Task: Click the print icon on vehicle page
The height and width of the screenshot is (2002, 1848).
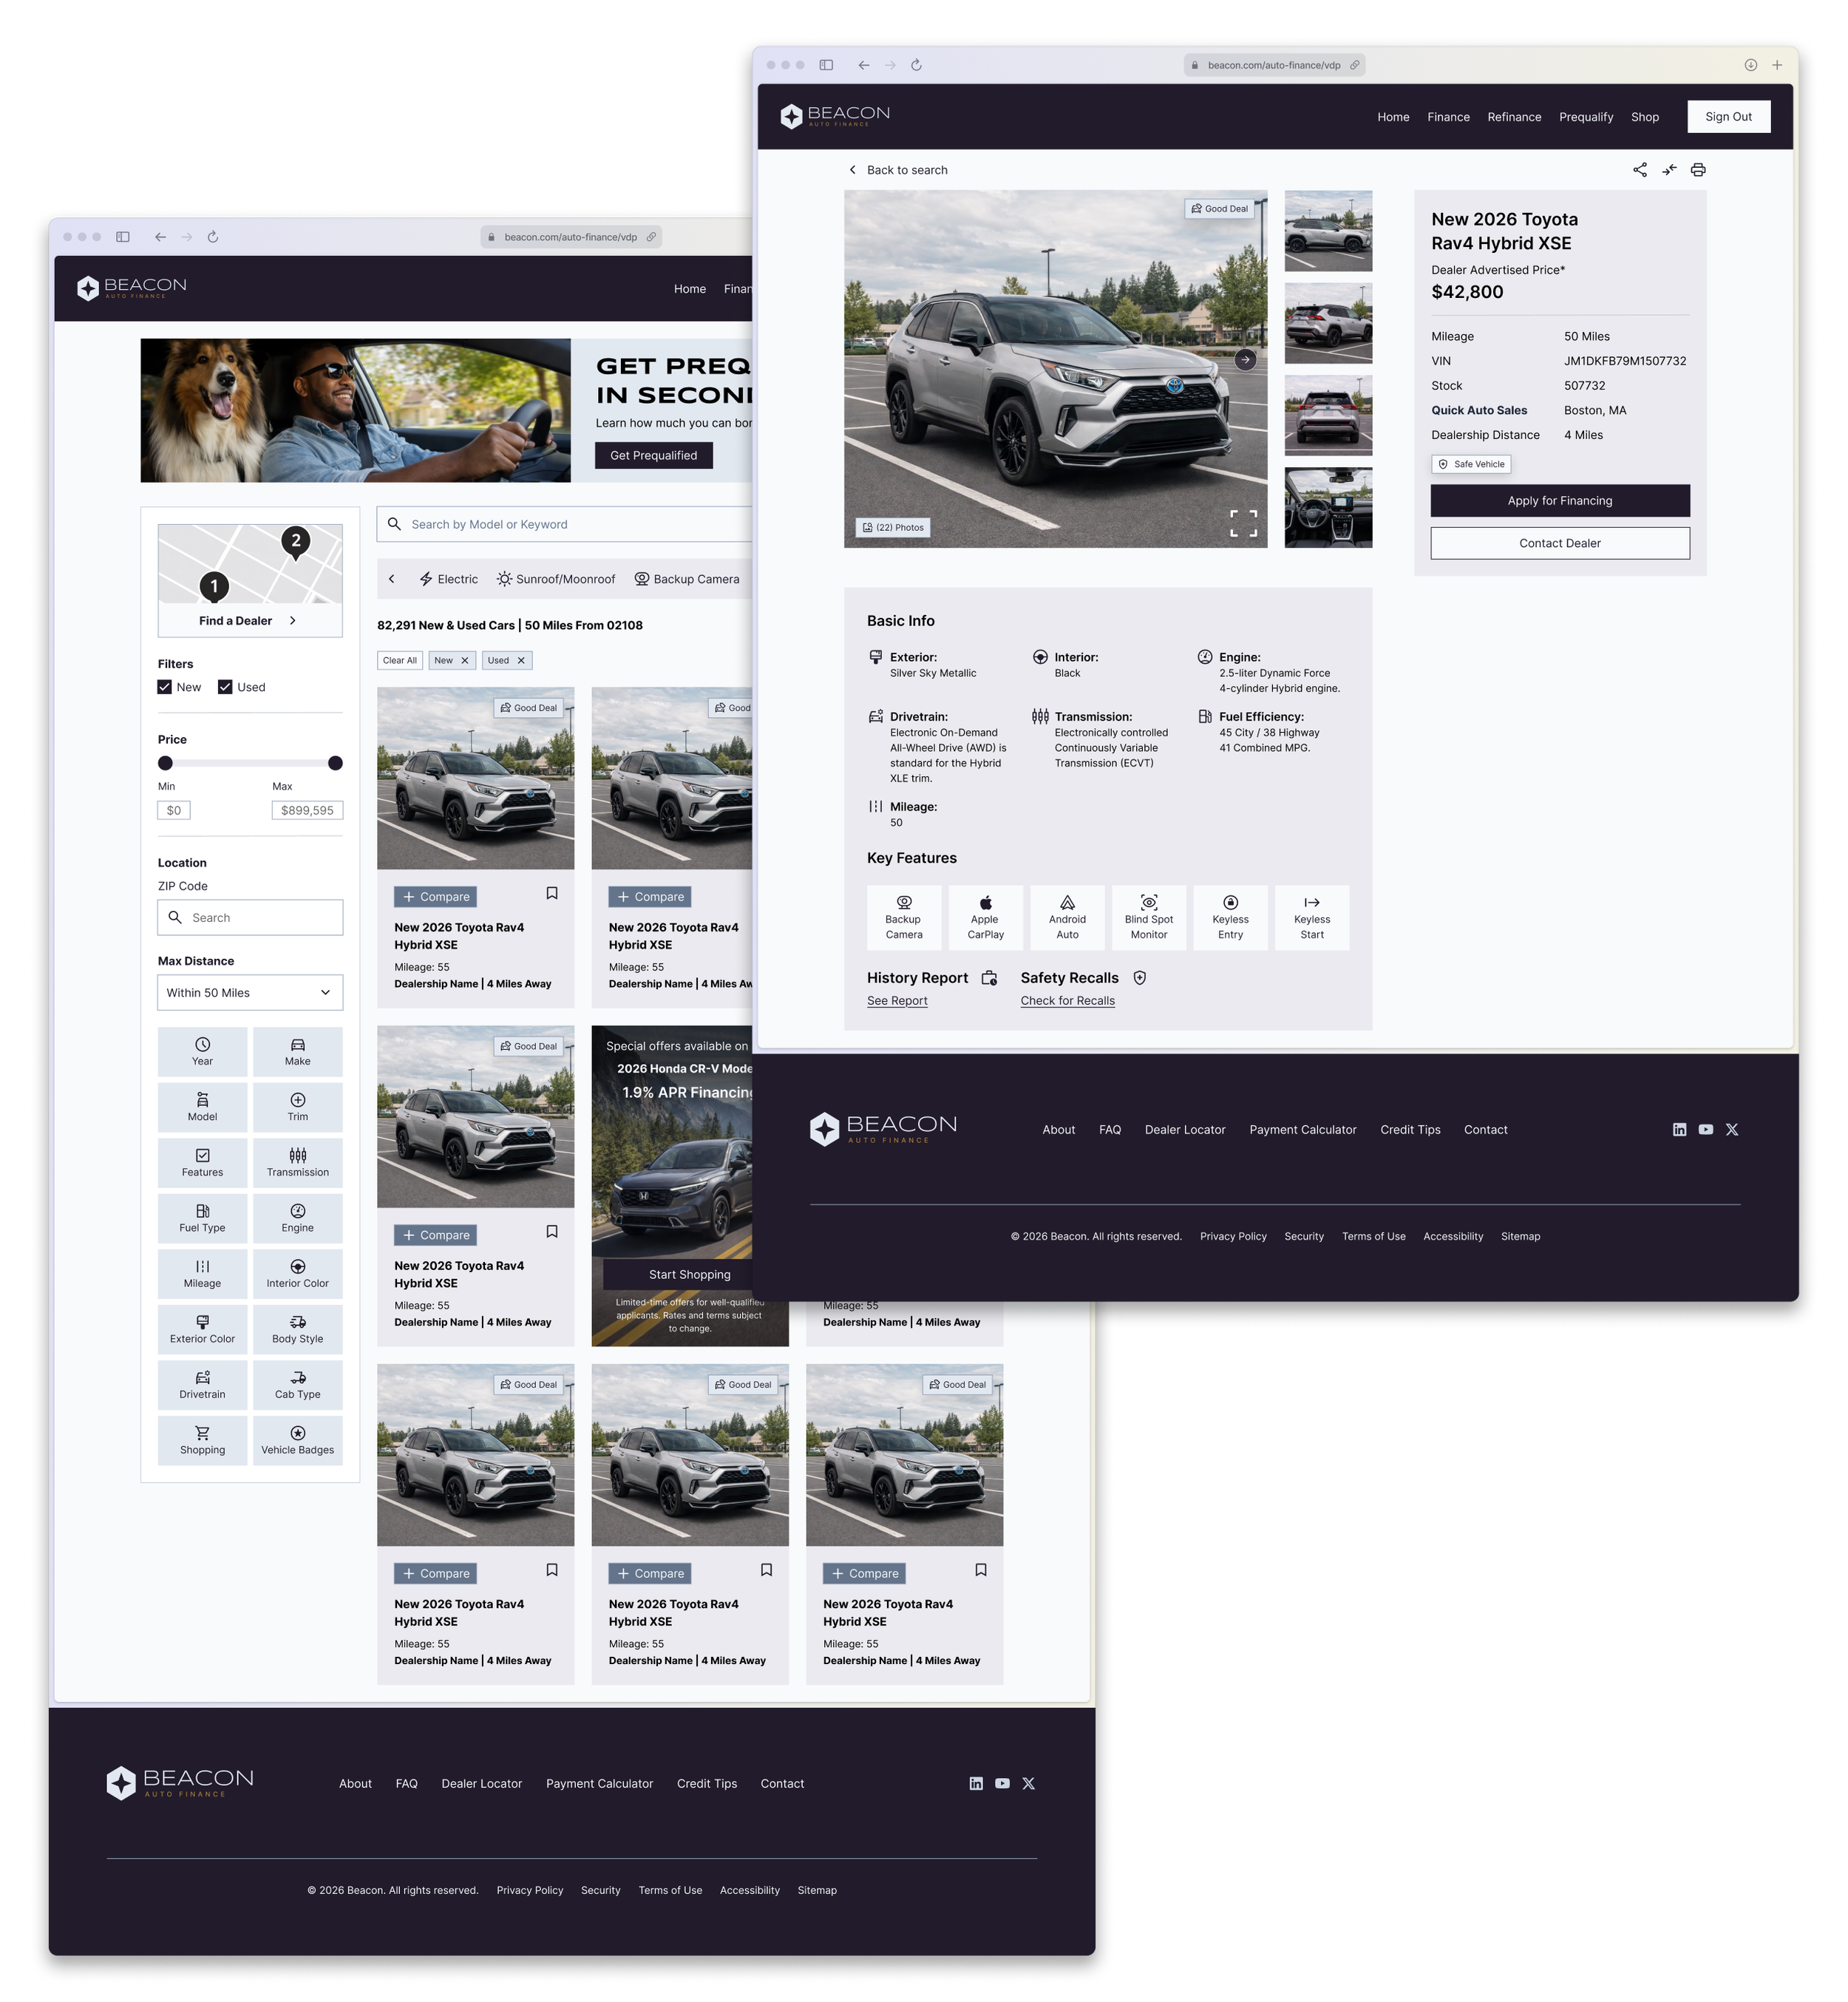Action: click(x=1697, y=170)
